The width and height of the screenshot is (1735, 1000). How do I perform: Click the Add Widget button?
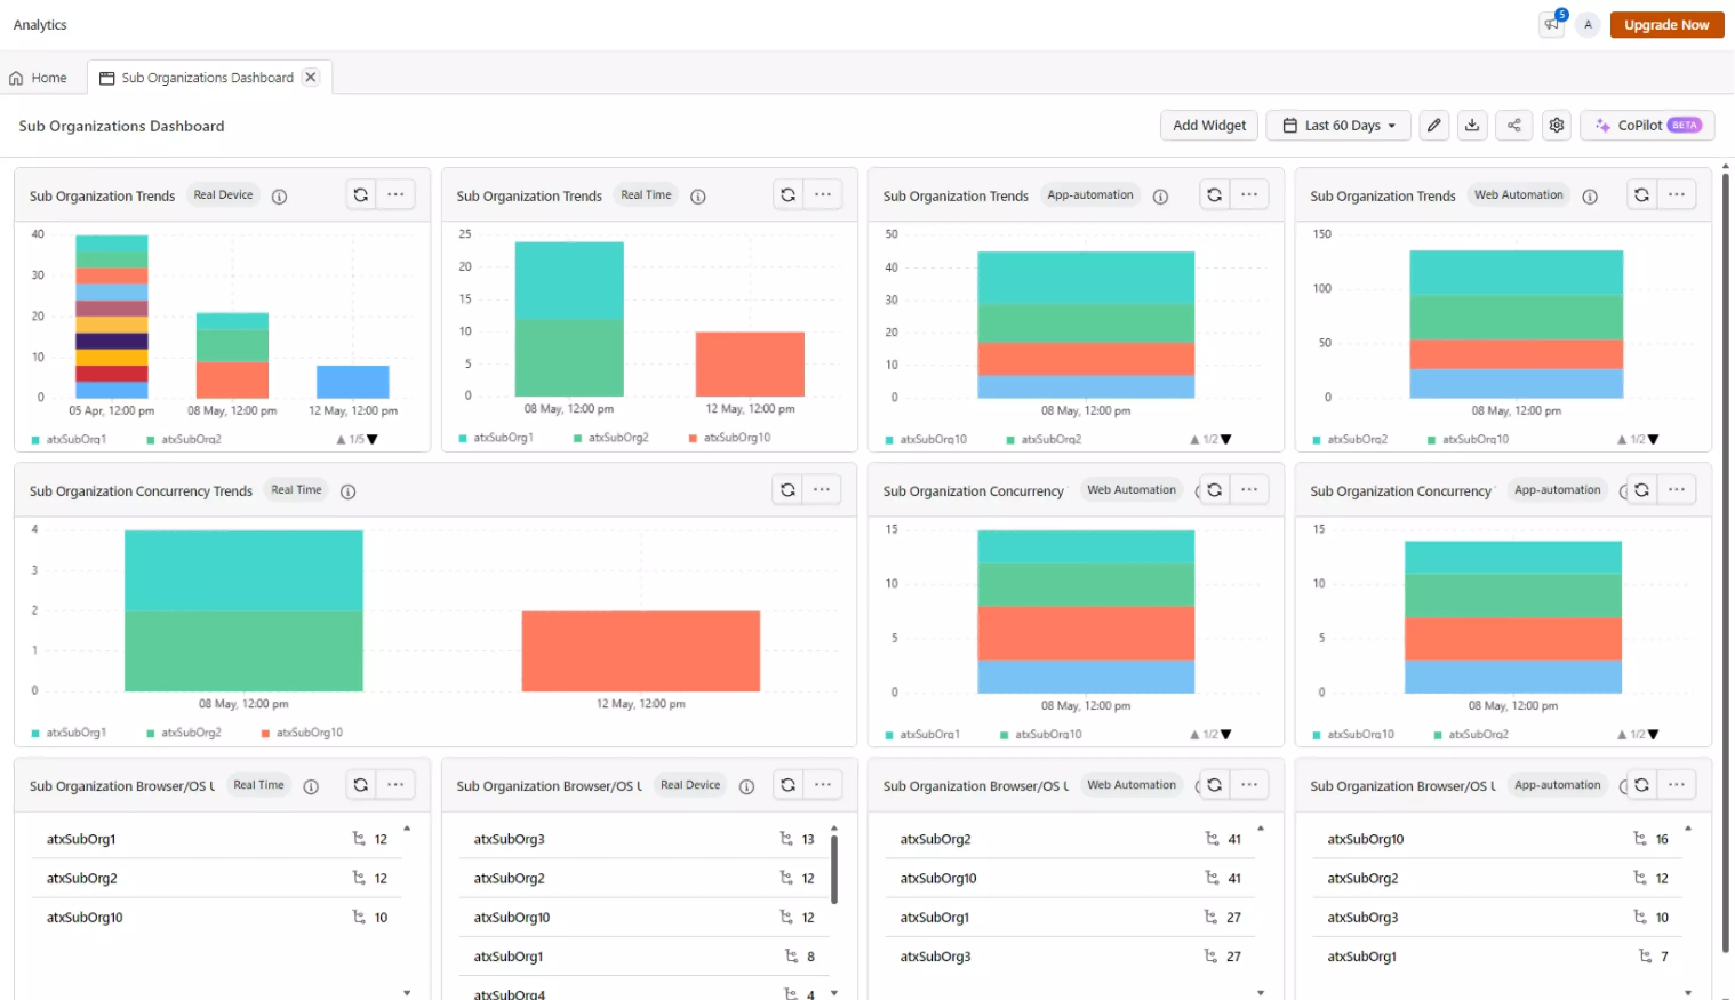pyautogui.click(x=1208, y=125)
